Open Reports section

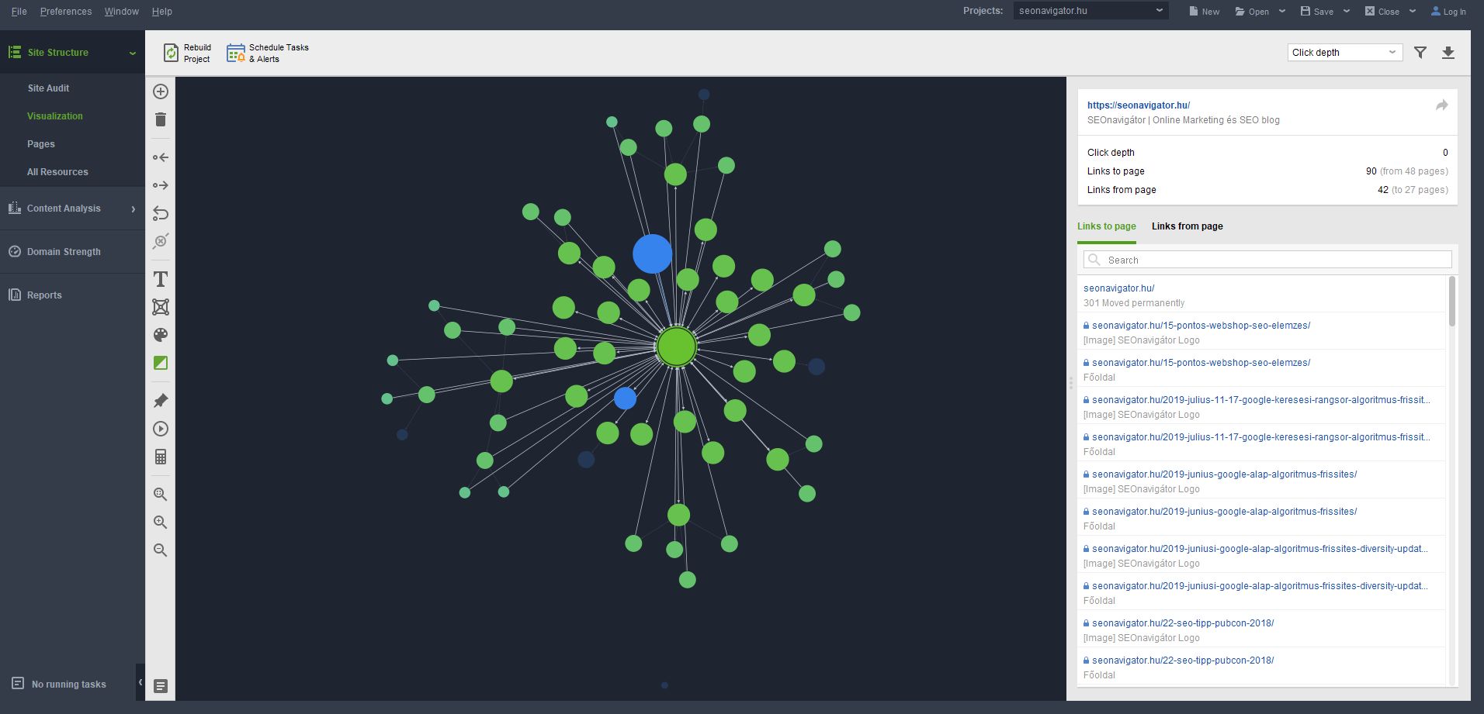[44, 295]
